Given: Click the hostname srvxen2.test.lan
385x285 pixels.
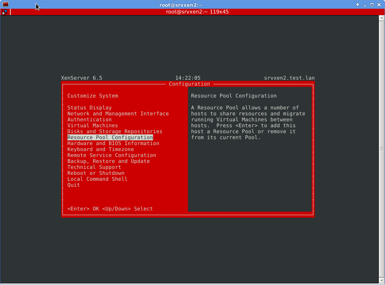Looking at the screenshot, I should coord(289,78).
